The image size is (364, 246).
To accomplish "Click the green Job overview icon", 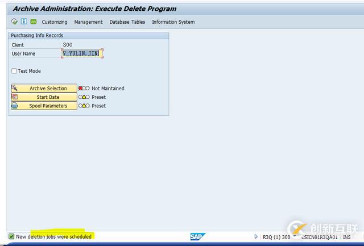I will click(x=34, y=22).
